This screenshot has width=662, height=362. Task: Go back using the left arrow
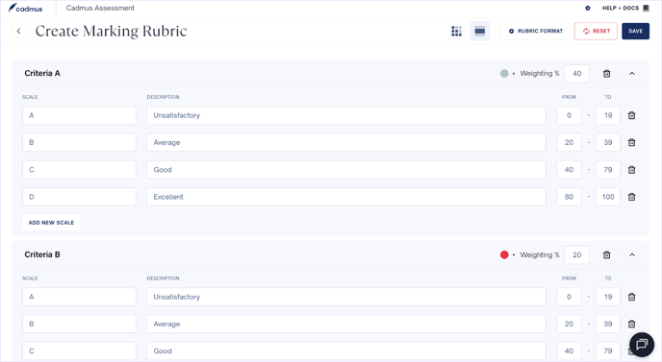(18, 31)
